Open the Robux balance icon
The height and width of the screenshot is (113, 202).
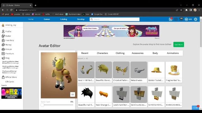coord(186,19)
